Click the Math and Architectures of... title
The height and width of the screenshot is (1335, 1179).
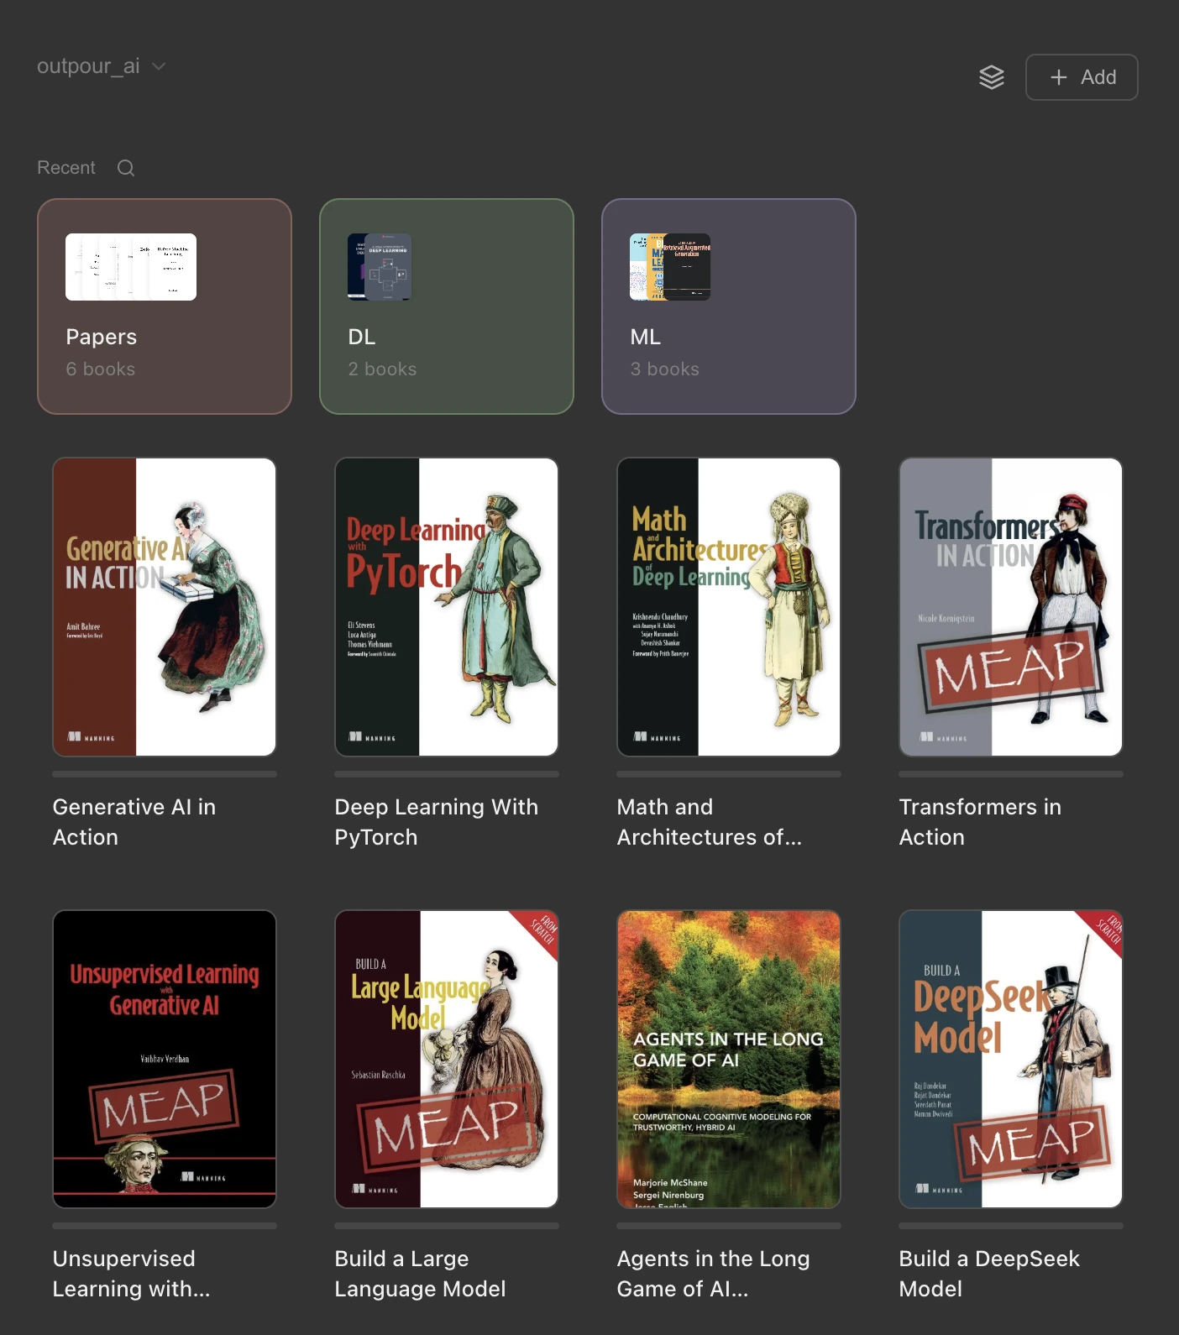point(710,822)
